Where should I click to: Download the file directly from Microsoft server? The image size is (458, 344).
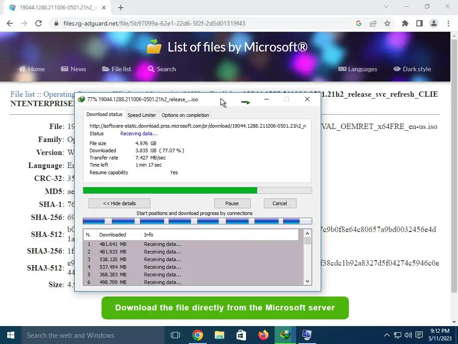tap(225, 308)
